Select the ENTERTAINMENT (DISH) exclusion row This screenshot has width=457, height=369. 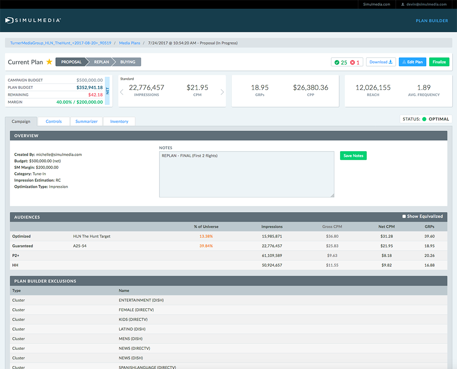click(x=228, y=300)
